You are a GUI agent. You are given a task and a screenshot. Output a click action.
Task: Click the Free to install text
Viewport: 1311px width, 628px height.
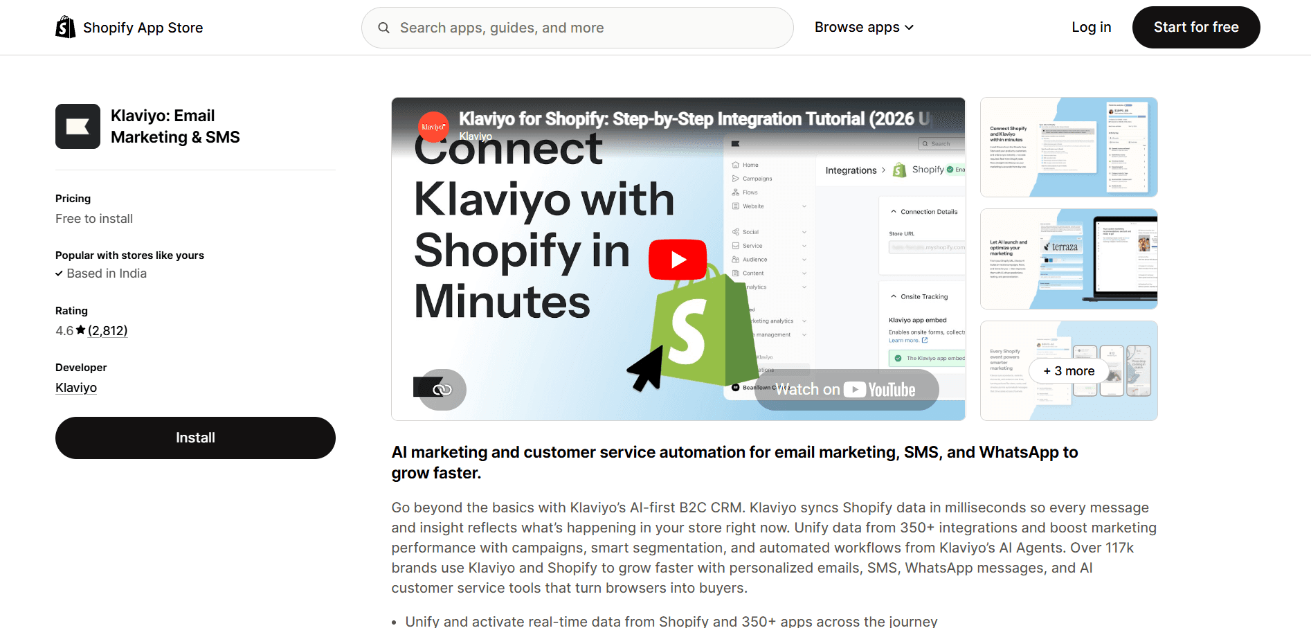tap(94, 219)
